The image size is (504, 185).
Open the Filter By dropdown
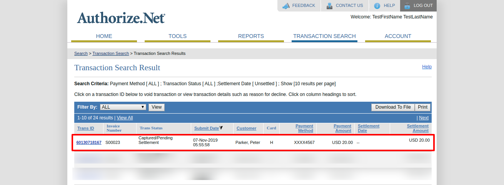123,107
